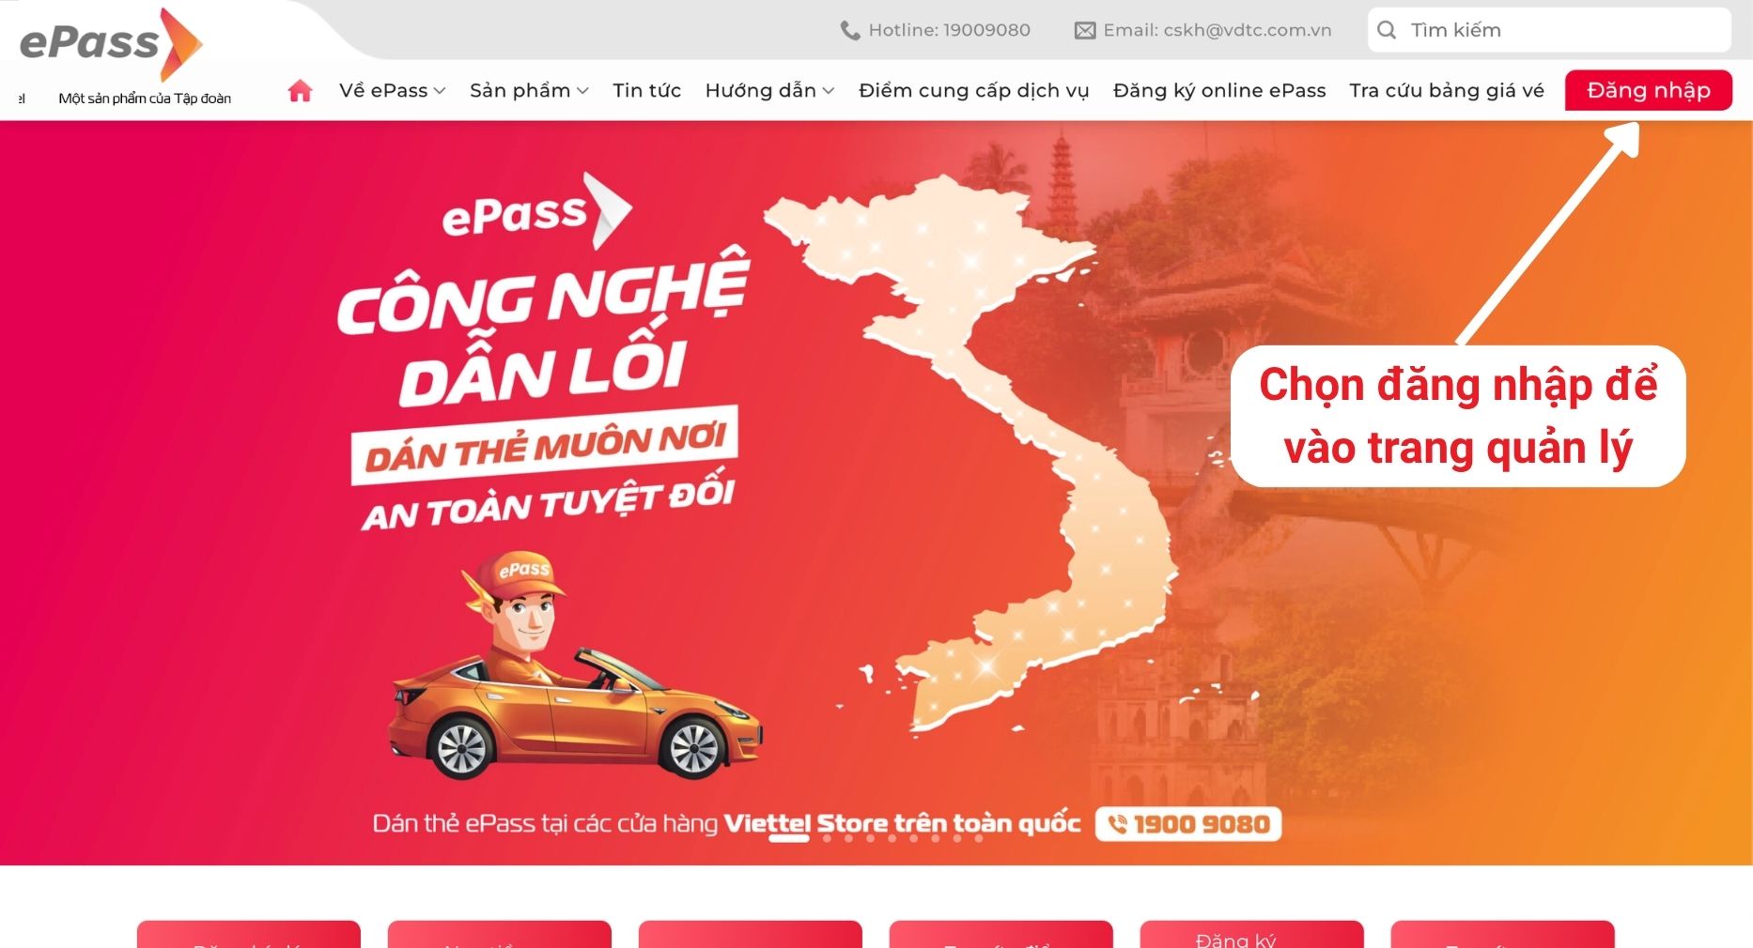The width and height of the screenshot is (1753, 948).
Task: Jump to the last banner slide dot
Action: tap(979, 838)
